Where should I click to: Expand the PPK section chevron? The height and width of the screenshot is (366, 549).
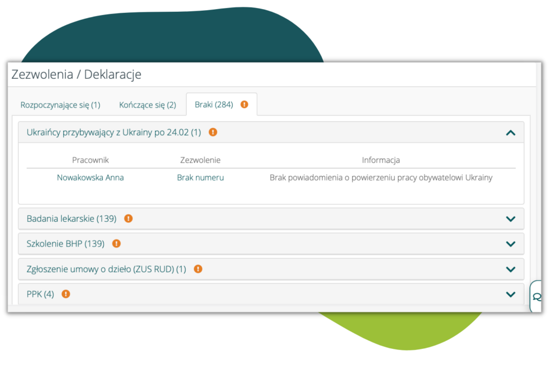click(510, 294)
